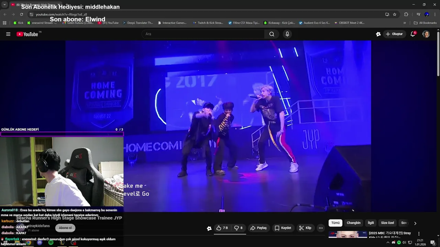Open the Interactive Games bookmark
The height and width of the screenshot is (247, 440).
[x=172, y=23]
